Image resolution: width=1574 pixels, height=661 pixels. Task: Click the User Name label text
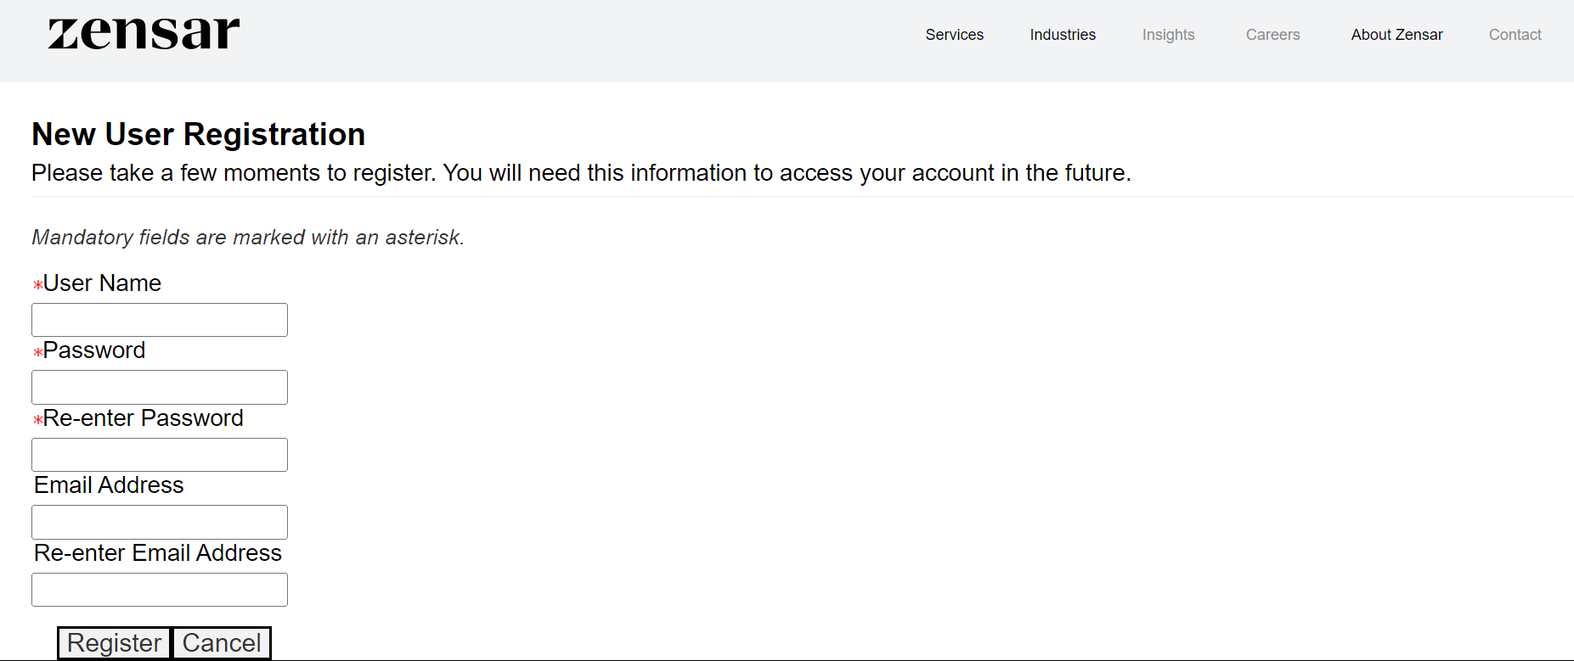pyautogui.click(x=102, y=283)
